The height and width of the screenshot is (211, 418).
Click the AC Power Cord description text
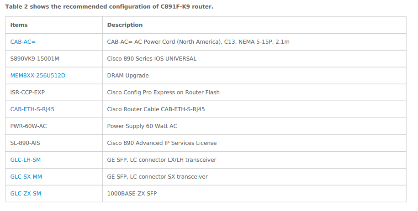[198, 42]
